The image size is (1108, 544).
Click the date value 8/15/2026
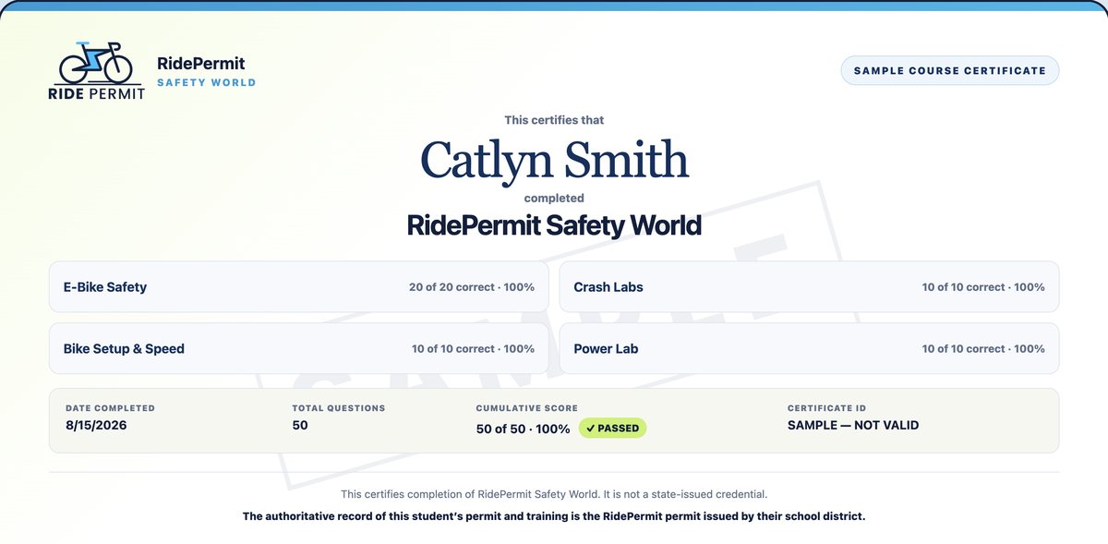pos(96,426)
